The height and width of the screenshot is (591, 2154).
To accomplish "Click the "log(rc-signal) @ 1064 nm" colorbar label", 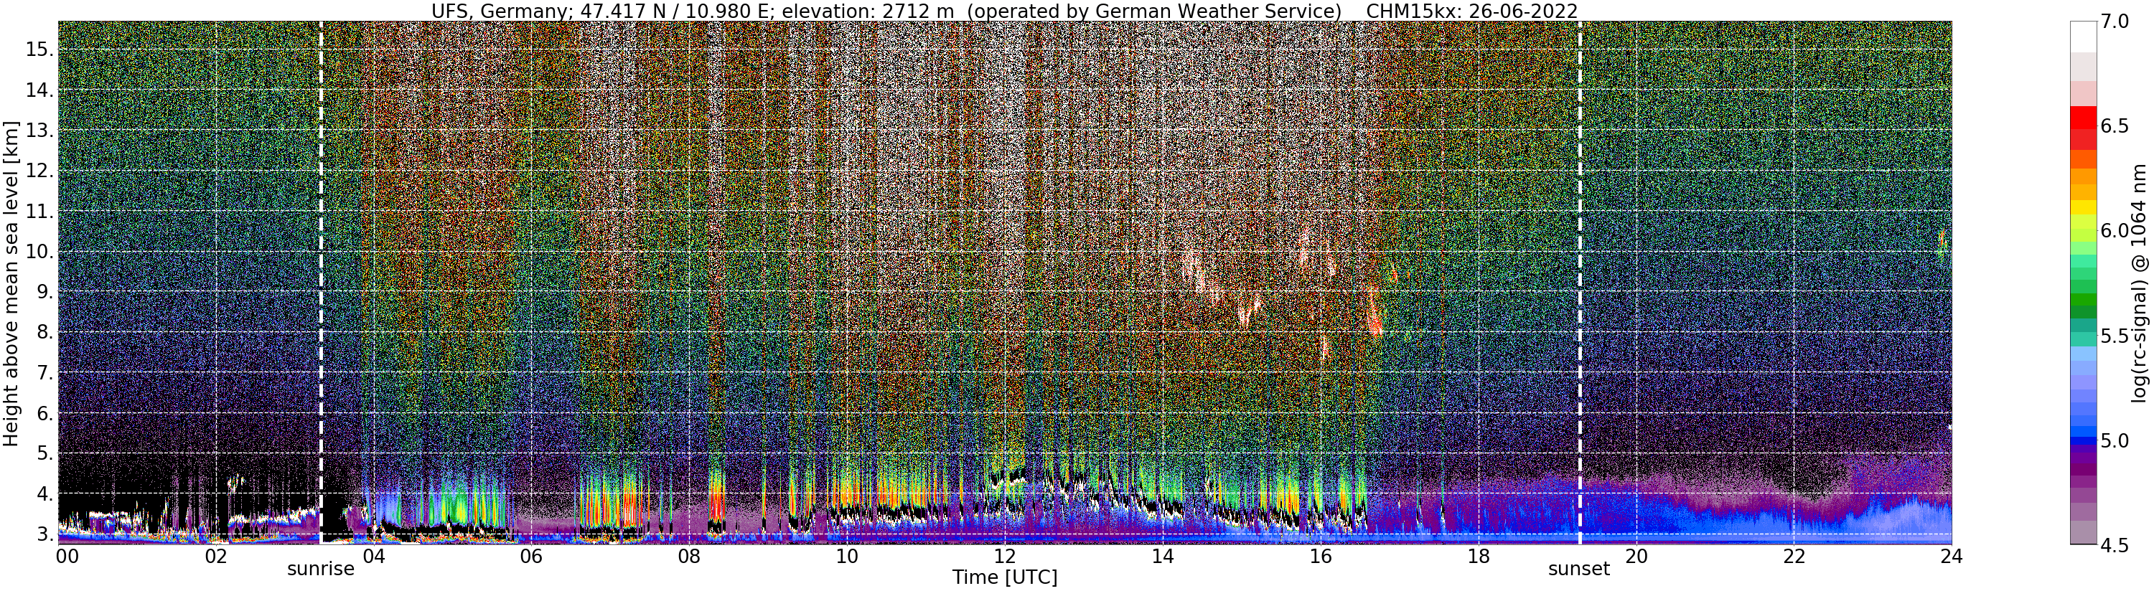I will [x=2140, y=283].
